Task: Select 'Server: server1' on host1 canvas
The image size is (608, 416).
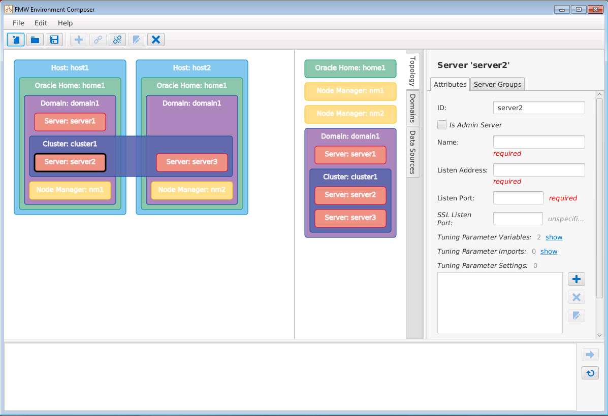Action: (70, 122)
